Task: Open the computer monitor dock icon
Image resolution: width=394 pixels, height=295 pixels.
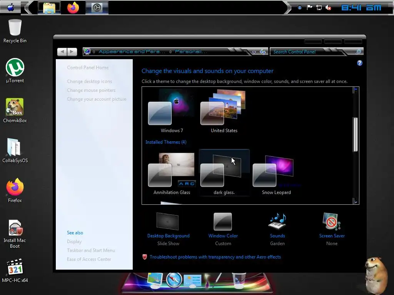Action: [x=155, y=280]
